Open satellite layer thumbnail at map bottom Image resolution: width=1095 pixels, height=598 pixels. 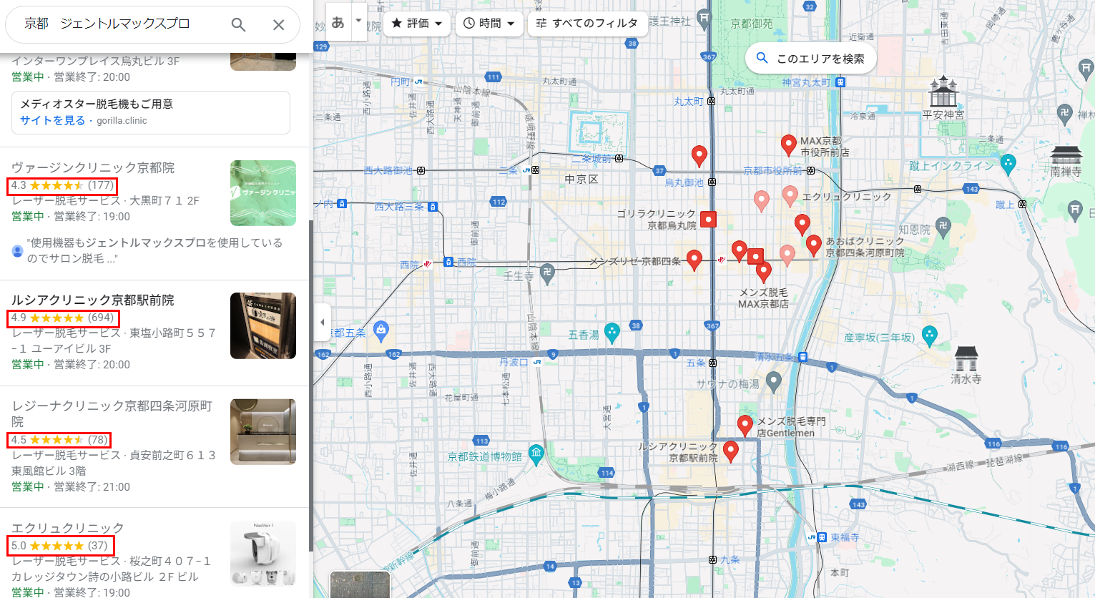pos(360,585)
